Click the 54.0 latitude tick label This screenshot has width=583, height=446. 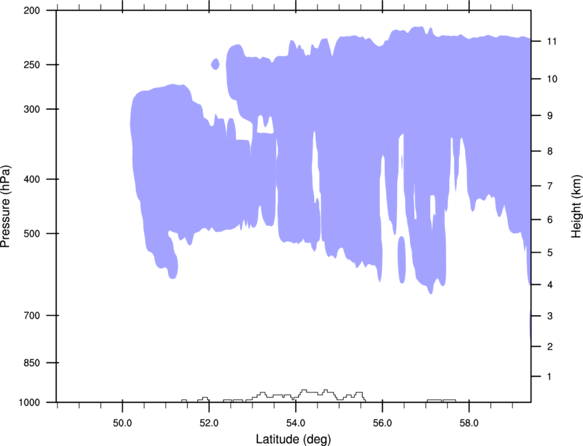coord(296,423)
